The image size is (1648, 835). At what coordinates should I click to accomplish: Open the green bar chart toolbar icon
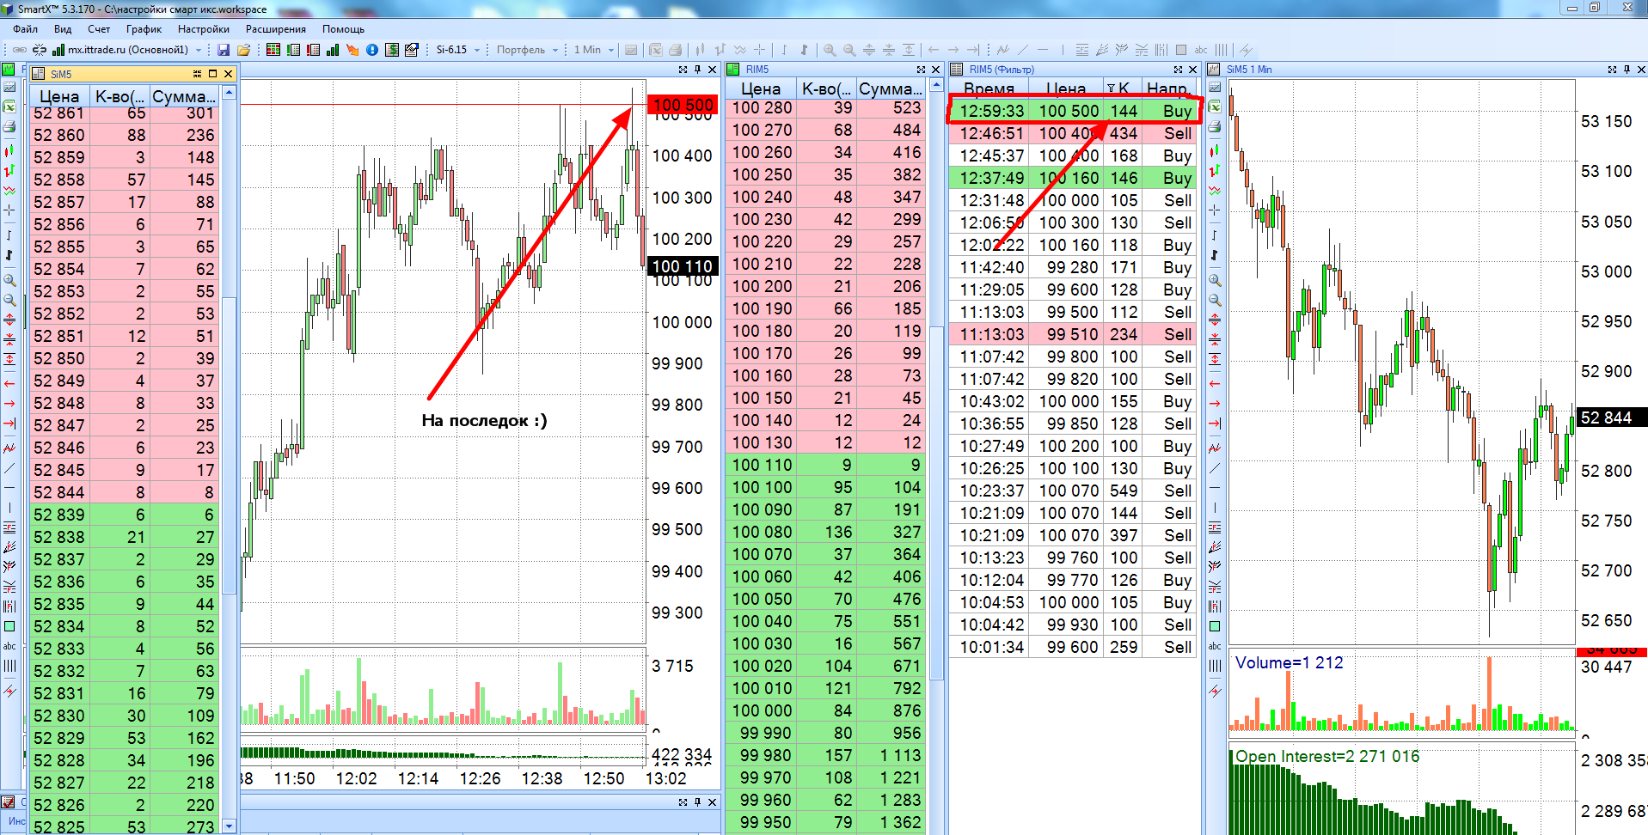coord(333,50)
